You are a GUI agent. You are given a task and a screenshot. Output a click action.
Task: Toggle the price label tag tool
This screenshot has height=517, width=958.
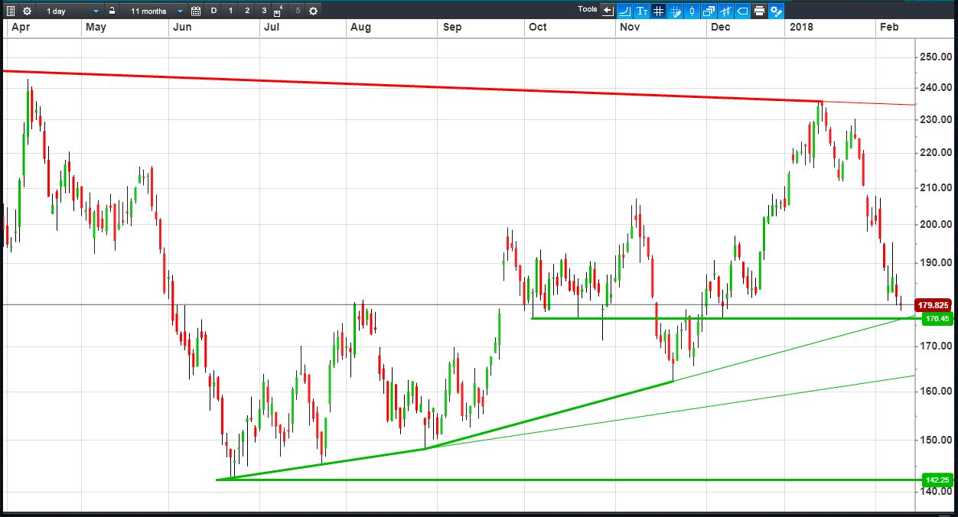742,11
